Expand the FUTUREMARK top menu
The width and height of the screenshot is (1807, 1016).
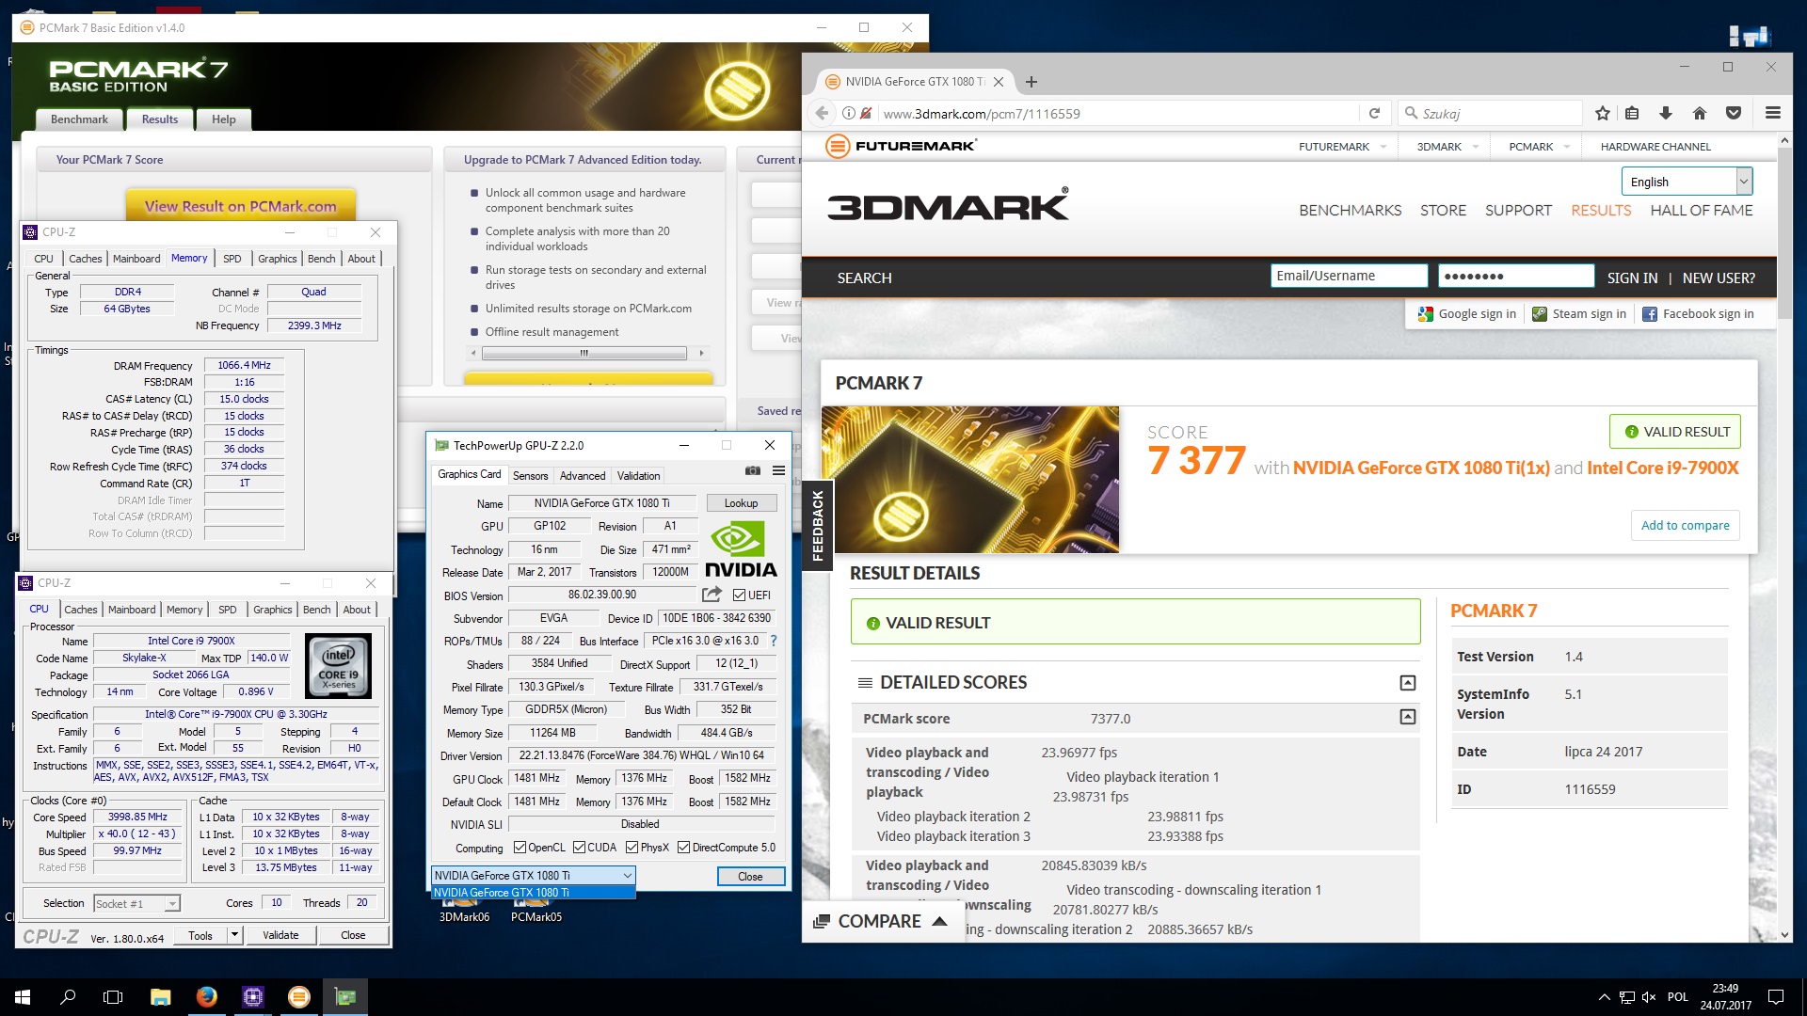(x=1383, y=147)
